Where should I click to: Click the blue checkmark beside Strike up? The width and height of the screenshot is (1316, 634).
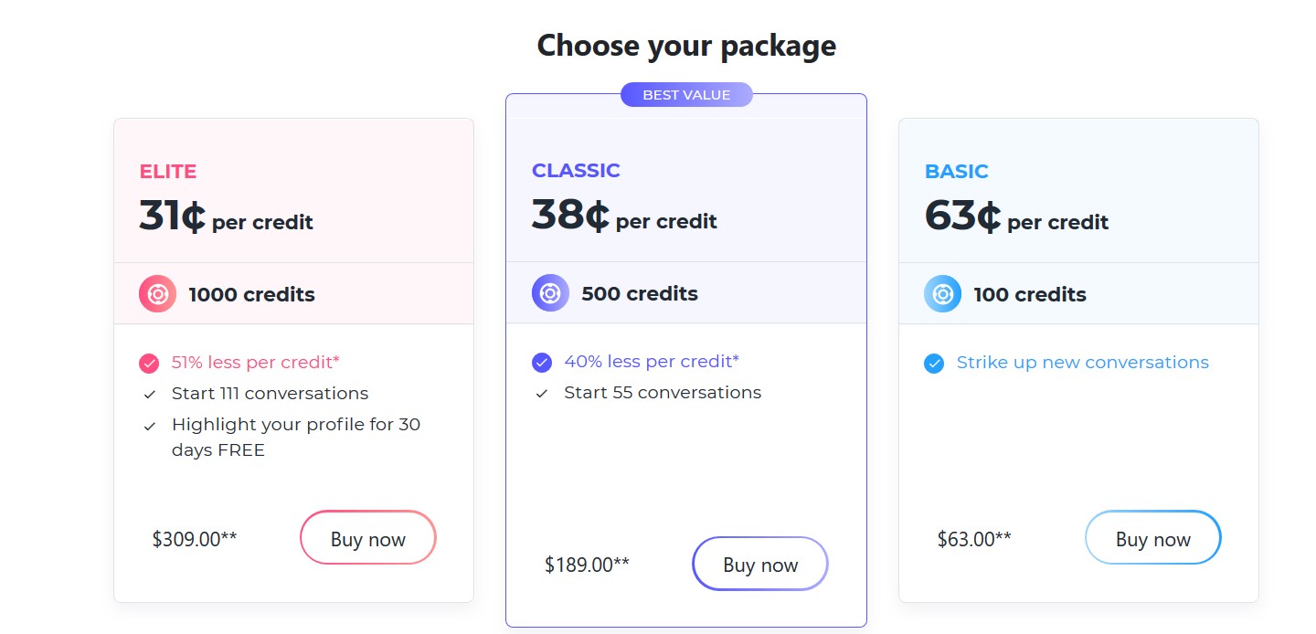934,364
